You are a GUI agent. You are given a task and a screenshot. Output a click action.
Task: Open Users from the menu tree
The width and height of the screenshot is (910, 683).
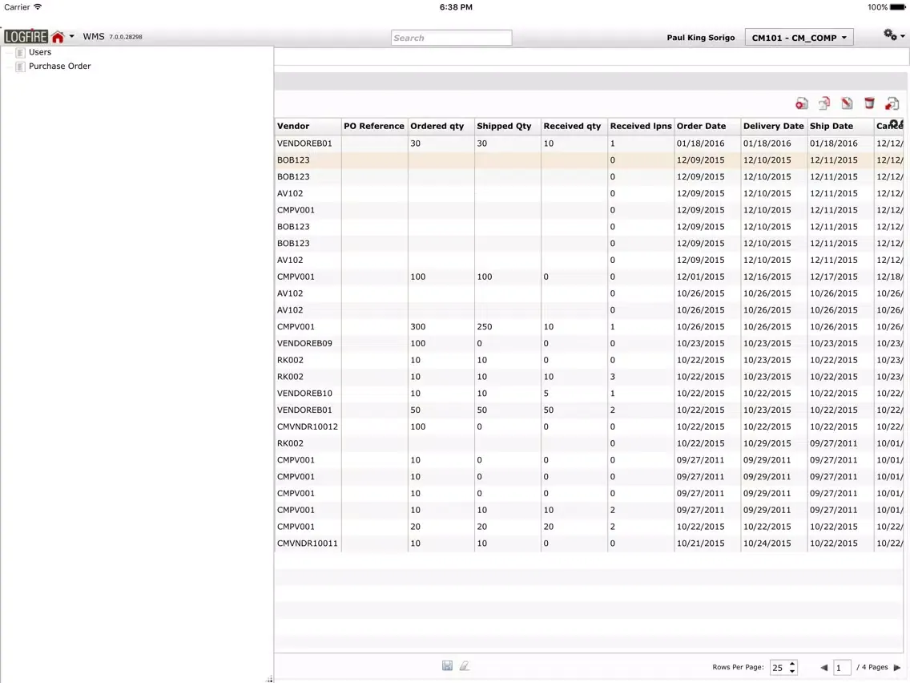click(40, 52)
